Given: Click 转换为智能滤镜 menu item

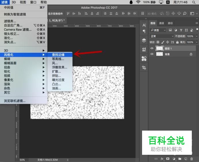Looking at the screenshot, I should pos(24,14).
